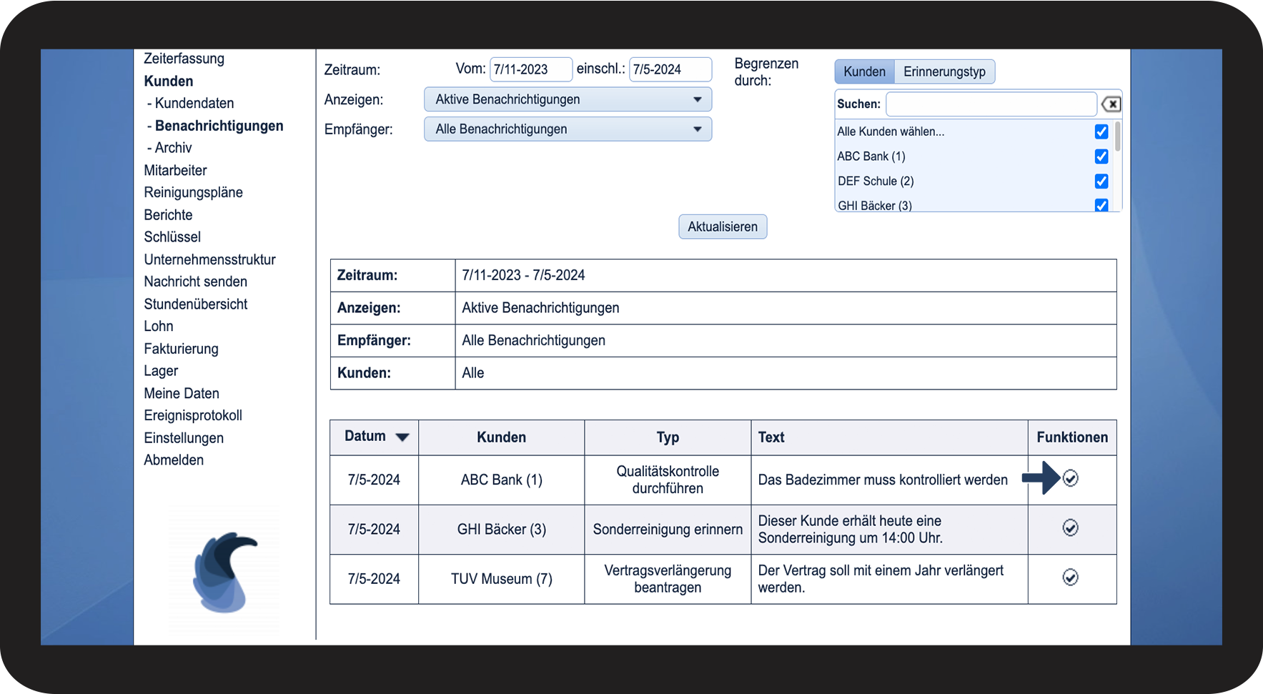Mark TUV Museum notification as done

point(1070,577)
